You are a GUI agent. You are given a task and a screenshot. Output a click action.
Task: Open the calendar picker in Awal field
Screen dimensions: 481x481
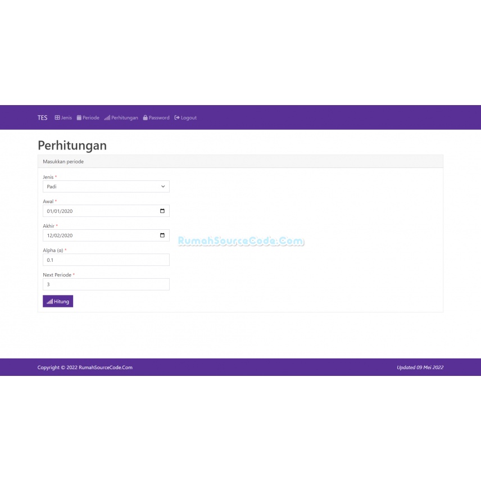click(162, 211)
